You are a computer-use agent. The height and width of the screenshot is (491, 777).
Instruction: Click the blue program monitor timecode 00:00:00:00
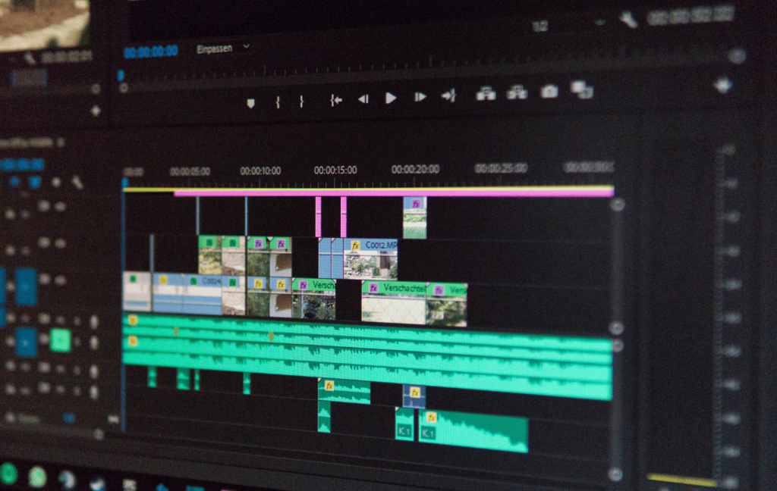point(150,52)
